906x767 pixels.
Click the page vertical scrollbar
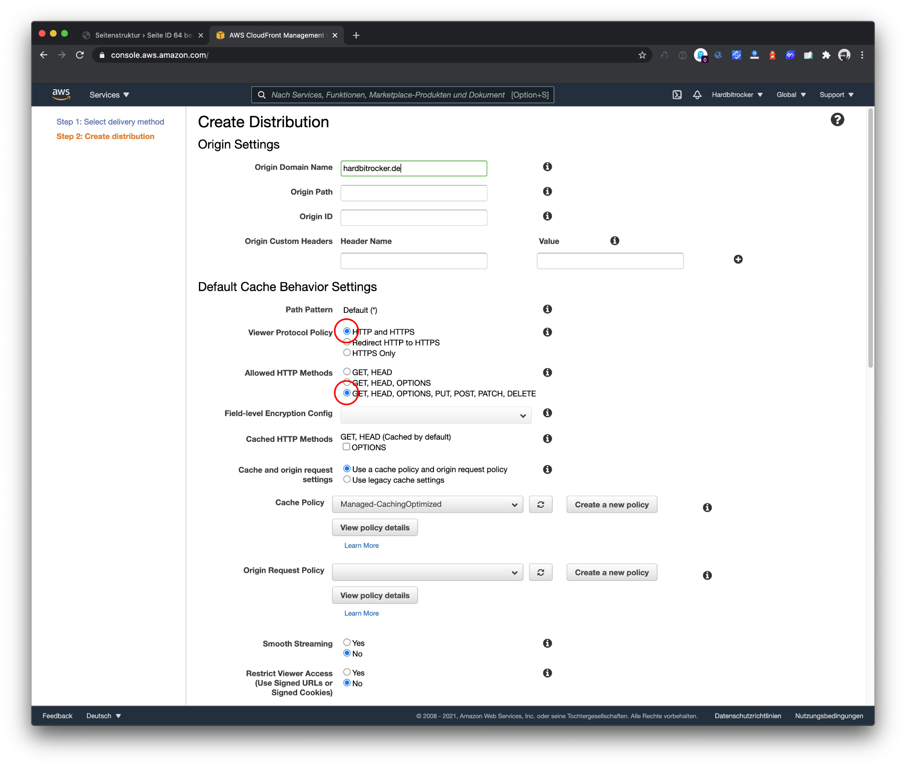(870, 238)
